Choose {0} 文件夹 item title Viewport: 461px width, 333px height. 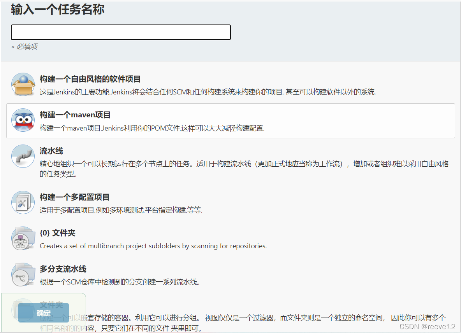pyautogui.click(x=58, y=233)
